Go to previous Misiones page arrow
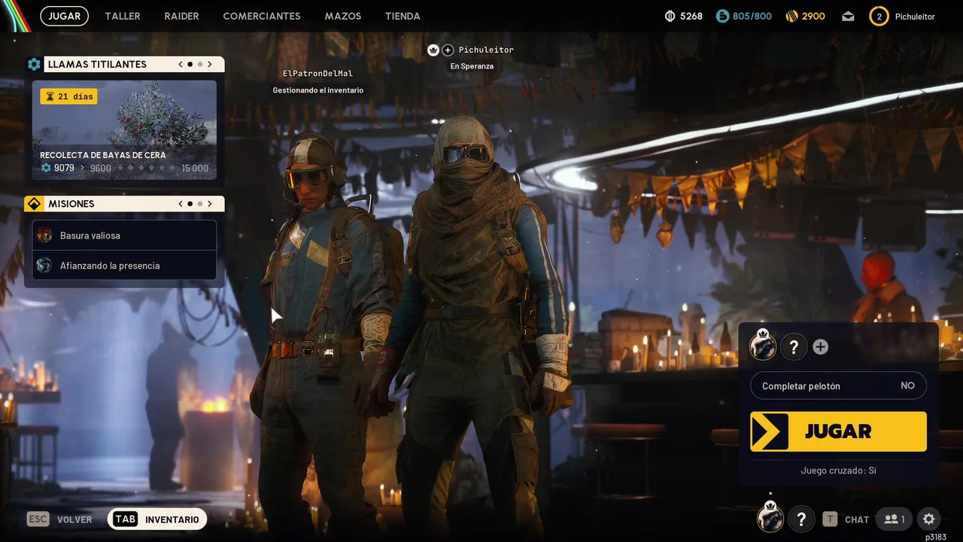The height and width of the screenshot is (542, 963). (181, 204)
